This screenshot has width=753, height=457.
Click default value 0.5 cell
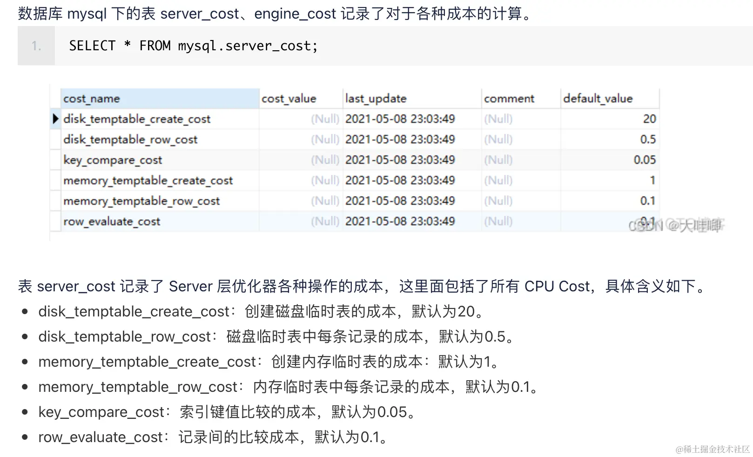tap(610, 140)
